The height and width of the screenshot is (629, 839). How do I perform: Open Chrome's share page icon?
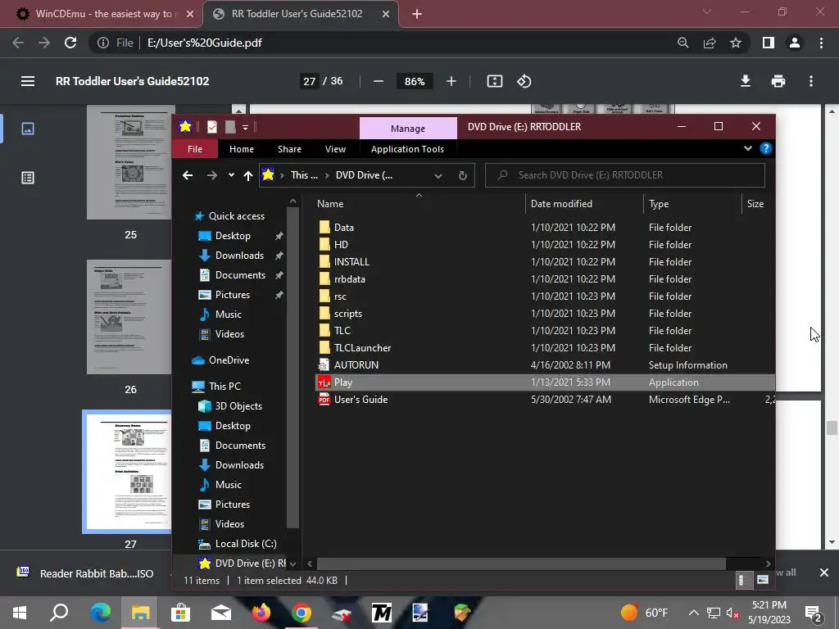(x=710, y=43)
